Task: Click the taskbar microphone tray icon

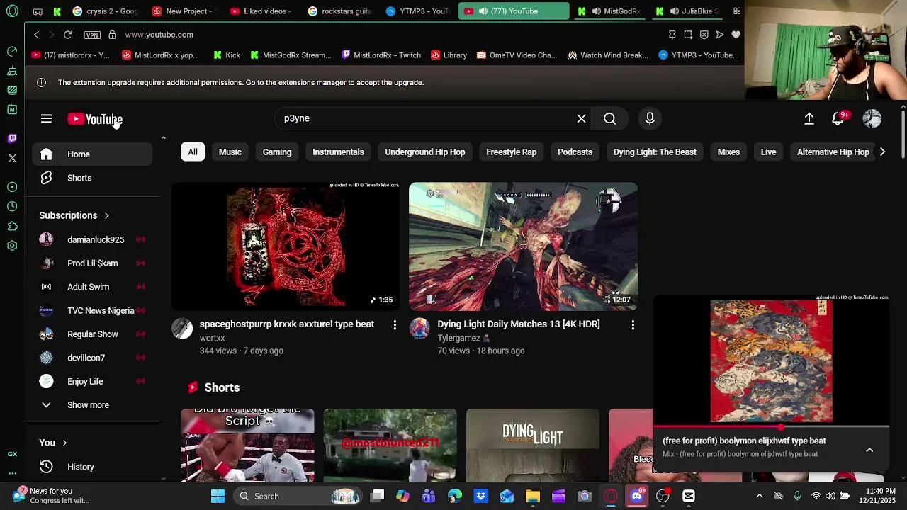Action: pos(797,496)
